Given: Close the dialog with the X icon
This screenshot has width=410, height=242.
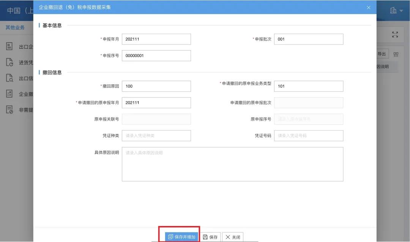Looking at the screenshot, I should (368, 8).
